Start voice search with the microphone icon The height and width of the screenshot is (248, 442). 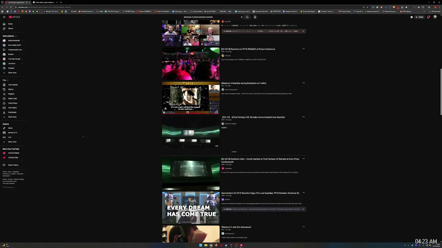(x=255, y=17)
